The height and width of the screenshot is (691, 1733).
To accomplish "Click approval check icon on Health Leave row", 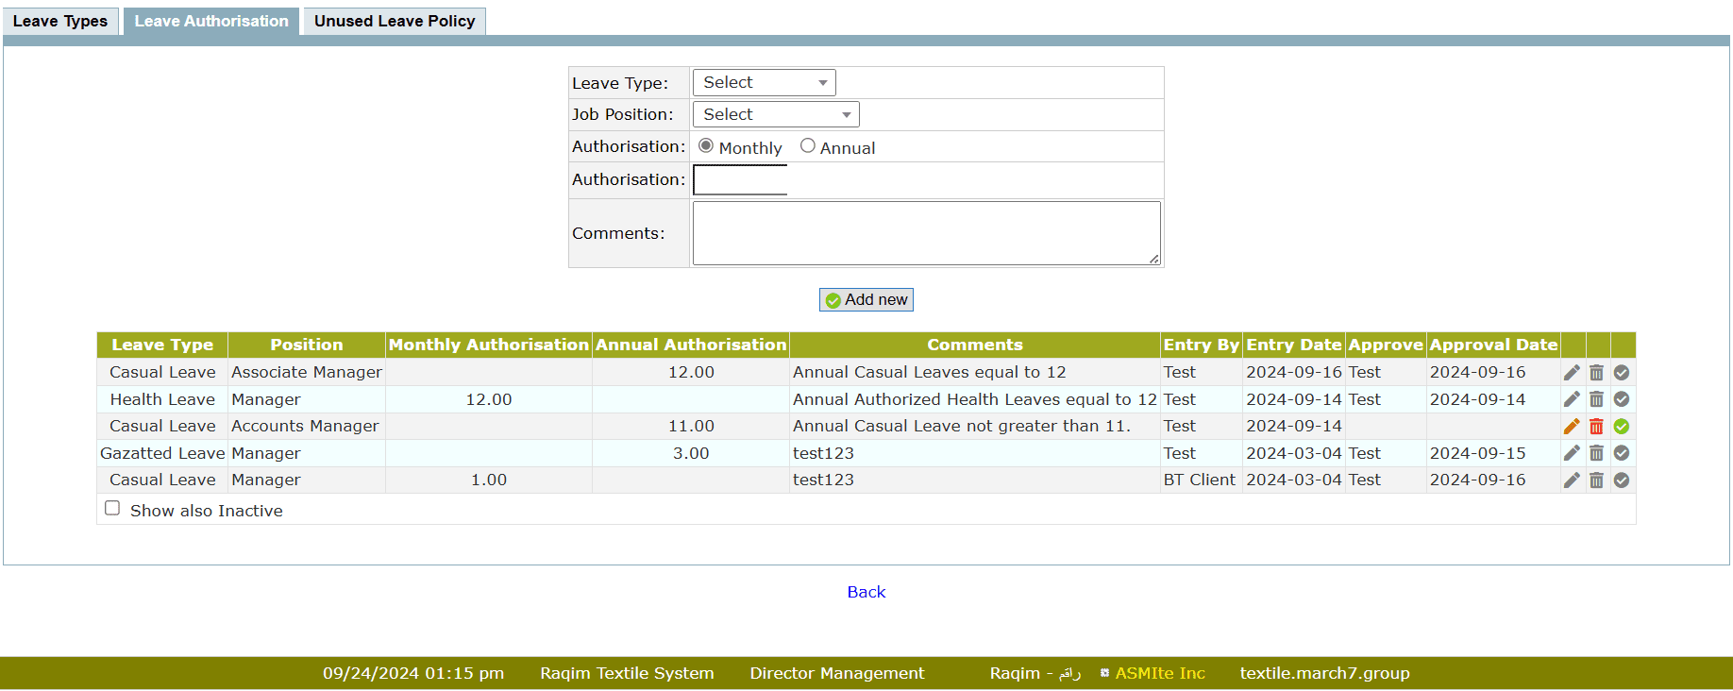I will (1622, 399).
